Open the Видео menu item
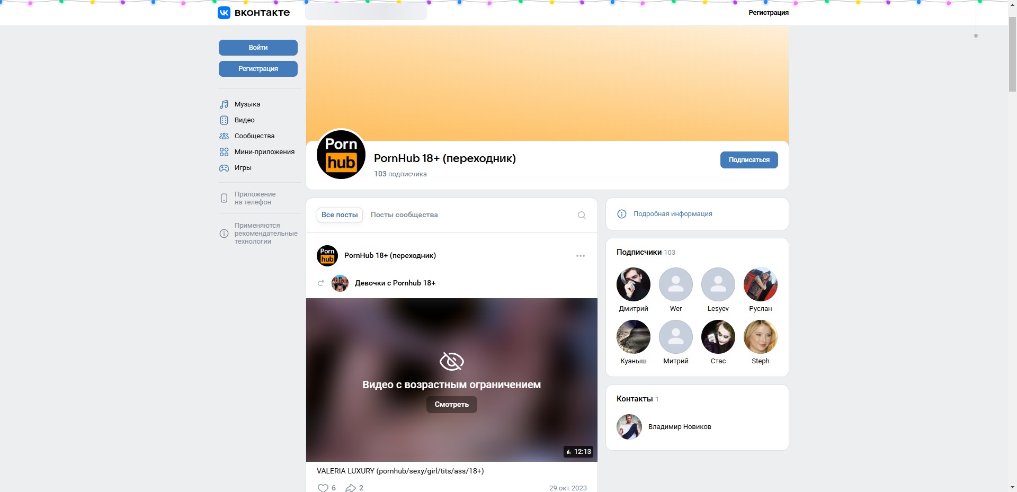Viewport: 1017px width, 492px height. point(245,120)
